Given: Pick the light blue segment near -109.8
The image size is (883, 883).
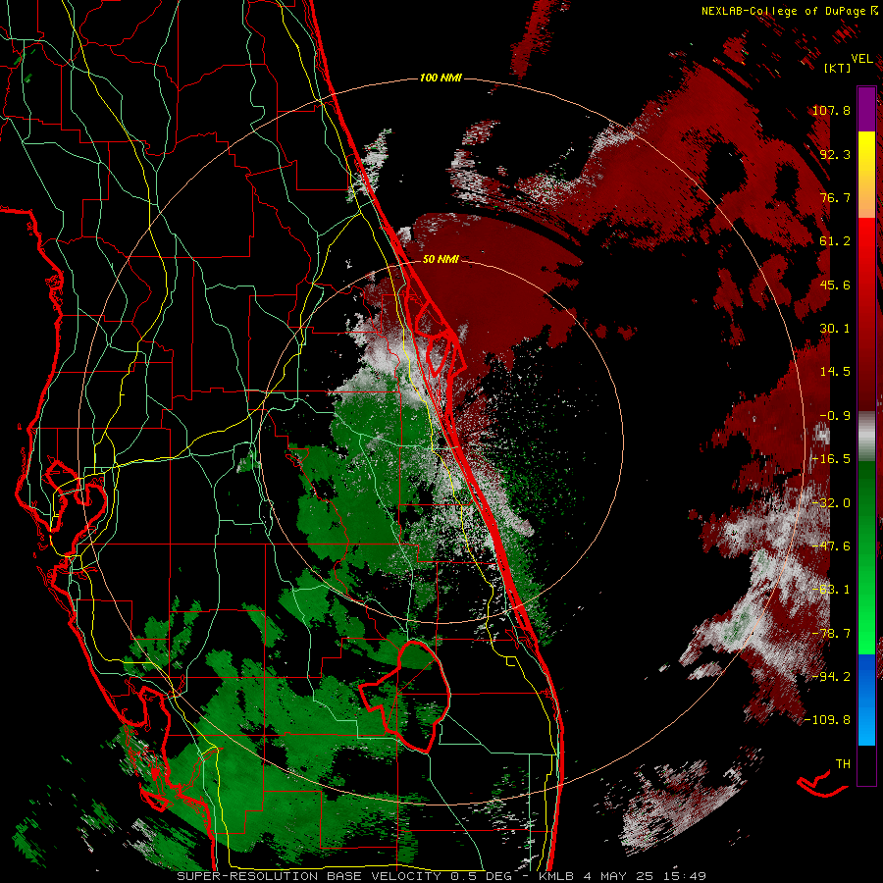Looking at the screenshot, I should (x=866, y=724).
